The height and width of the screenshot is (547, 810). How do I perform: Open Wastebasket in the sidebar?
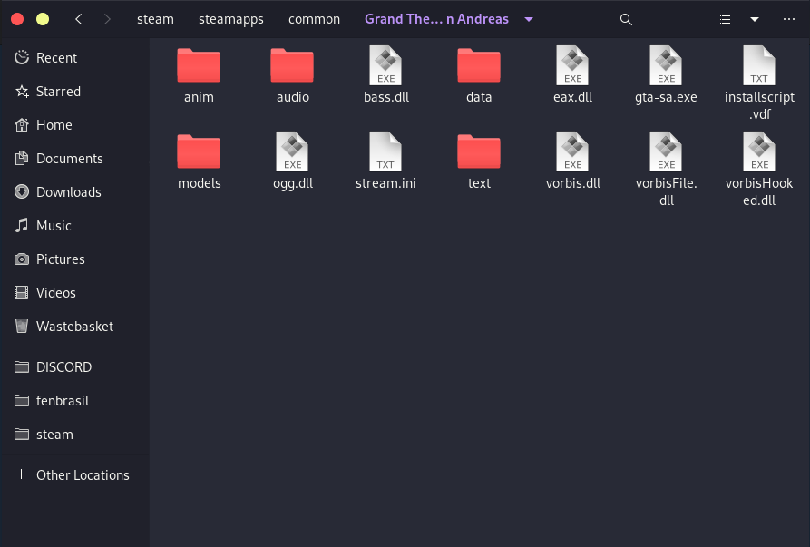tap(75, 327)
